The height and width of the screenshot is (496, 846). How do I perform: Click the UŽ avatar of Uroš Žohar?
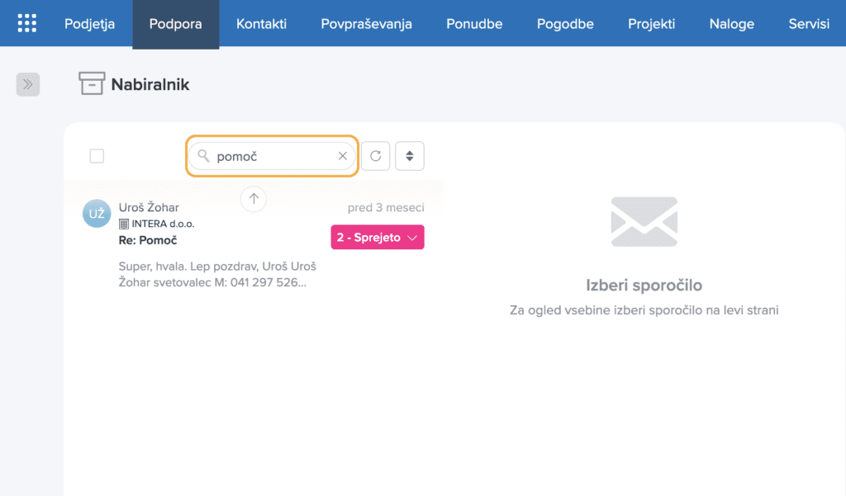point(97,214)
